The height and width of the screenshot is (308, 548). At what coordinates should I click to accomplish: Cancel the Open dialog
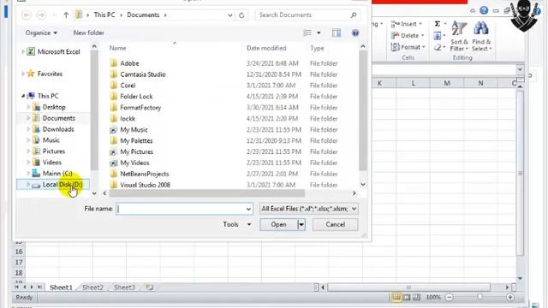[x=335, y=224]
